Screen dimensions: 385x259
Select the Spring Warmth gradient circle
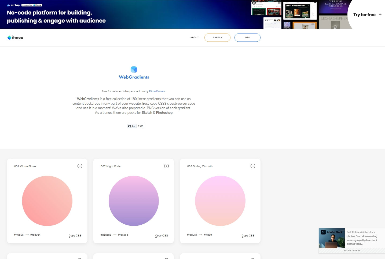(220, 201)
